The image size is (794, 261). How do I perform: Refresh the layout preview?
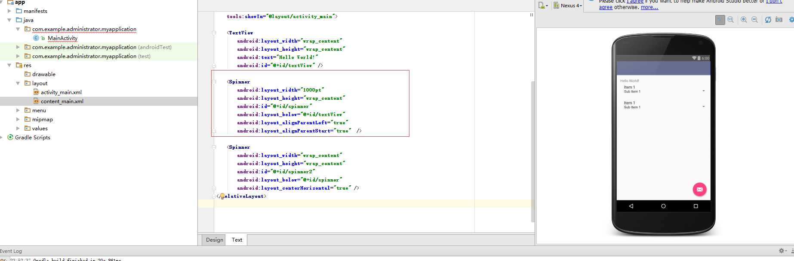[768, 20]
